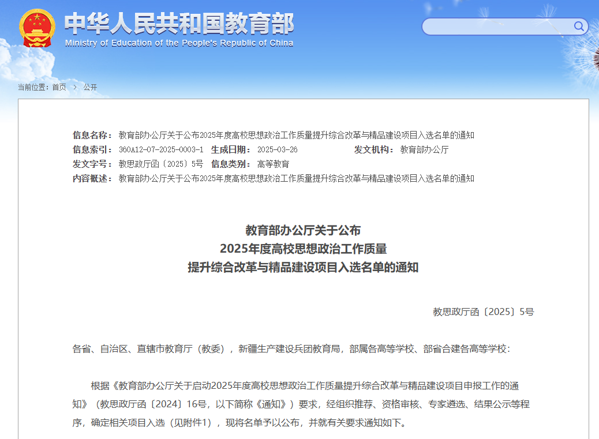
Task: Click the bold notice heading 教育部办公厅关于公布
Action: click(x=303, y=230)
